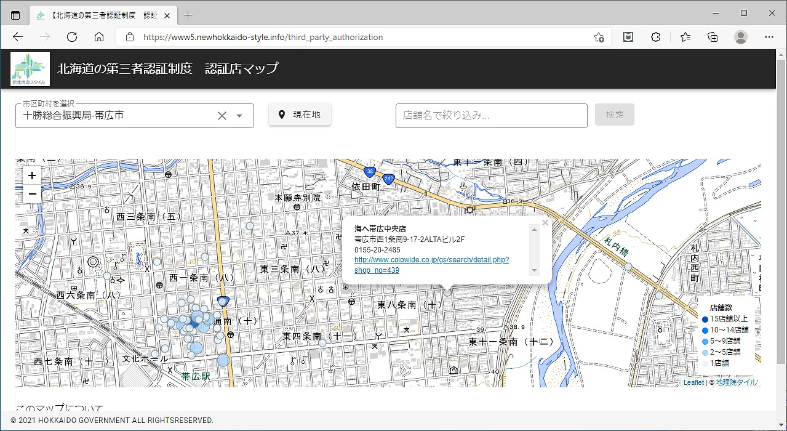Clear the selected municipality
The width and height of the screenshot is (787, 431).
pyautogui.click(x=222, y=116)
